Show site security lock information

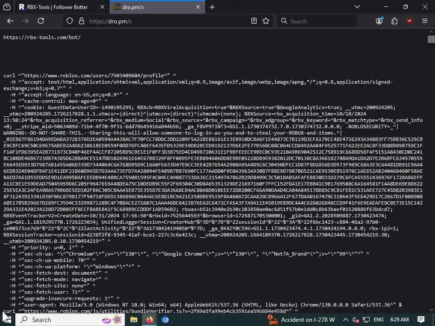tap(81, 21)
